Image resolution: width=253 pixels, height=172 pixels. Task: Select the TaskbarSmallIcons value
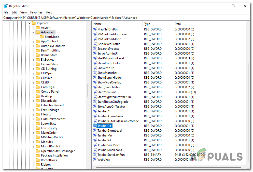tap(110, 150)
